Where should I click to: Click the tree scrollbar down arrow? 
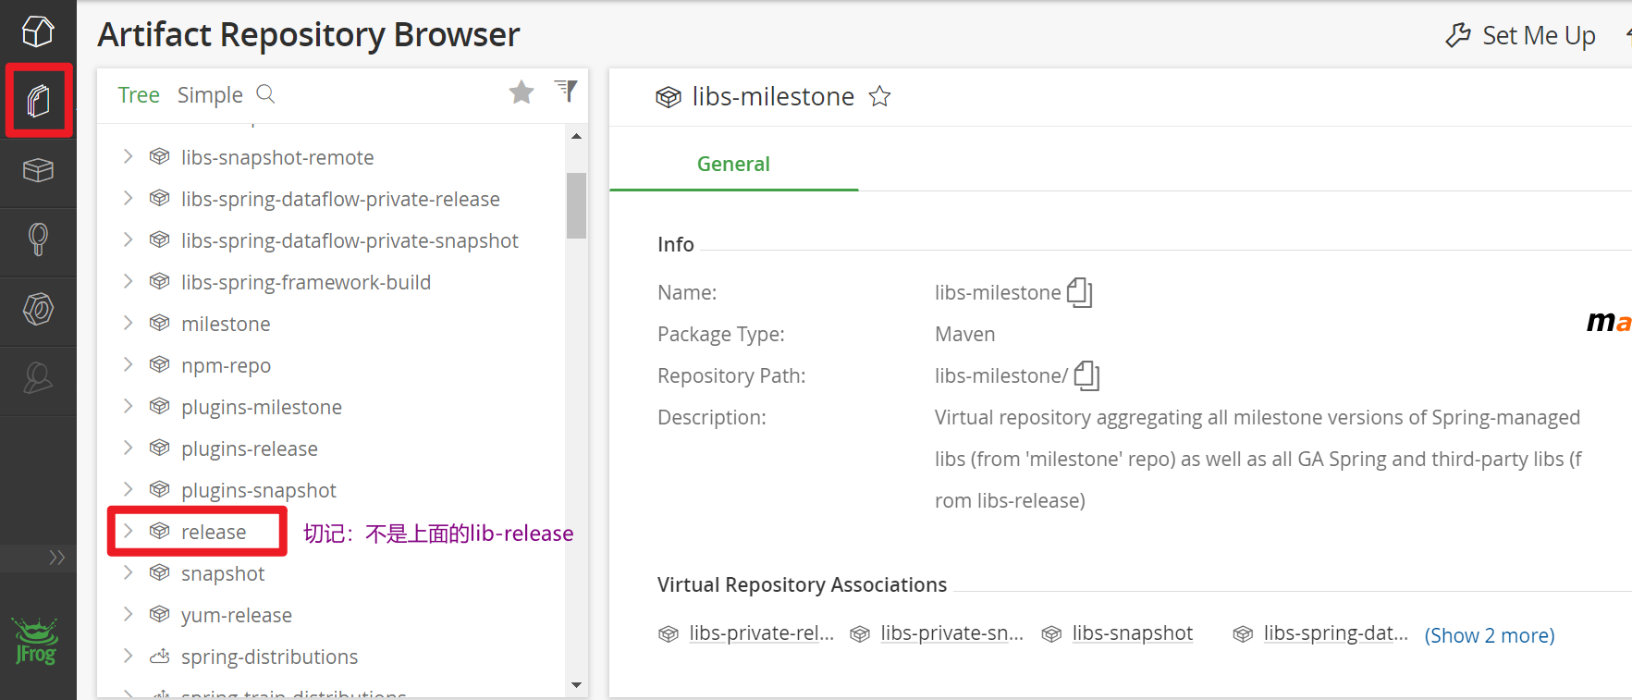(x=576, y=685)
